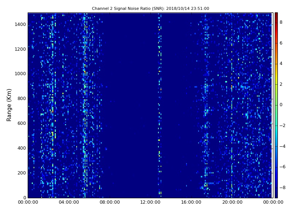Click the colorbar label 4
This screenshot has height=219, width=292.
[x=281, y=64]
